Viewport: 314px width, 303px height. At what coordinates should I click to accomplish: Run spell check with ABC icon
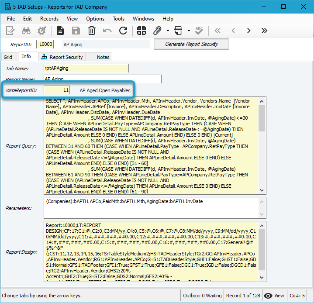(x=199, y=31)
